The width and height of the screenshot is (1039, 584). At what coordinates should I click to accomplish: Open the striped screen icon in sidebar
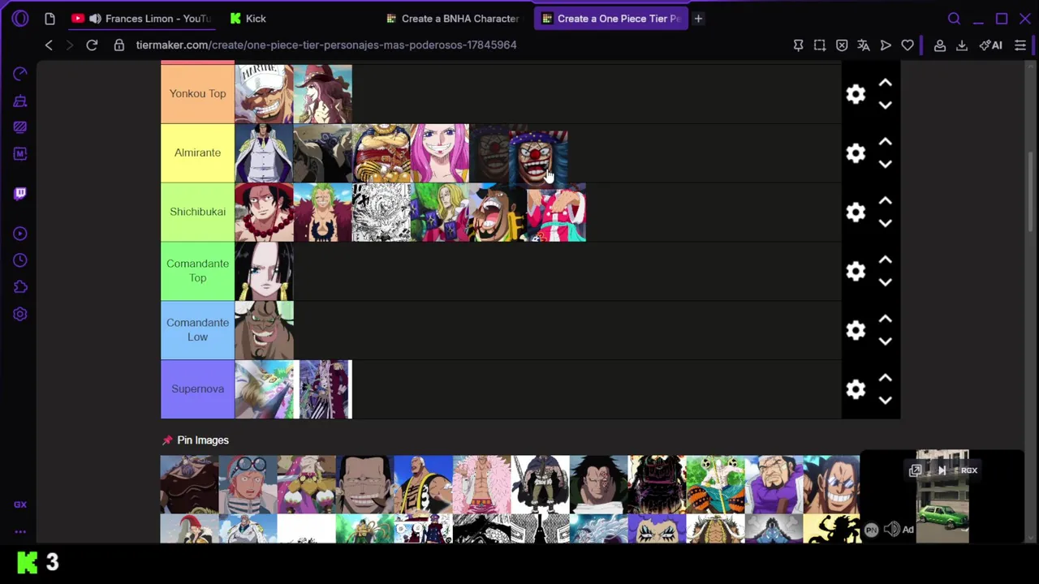20,127
